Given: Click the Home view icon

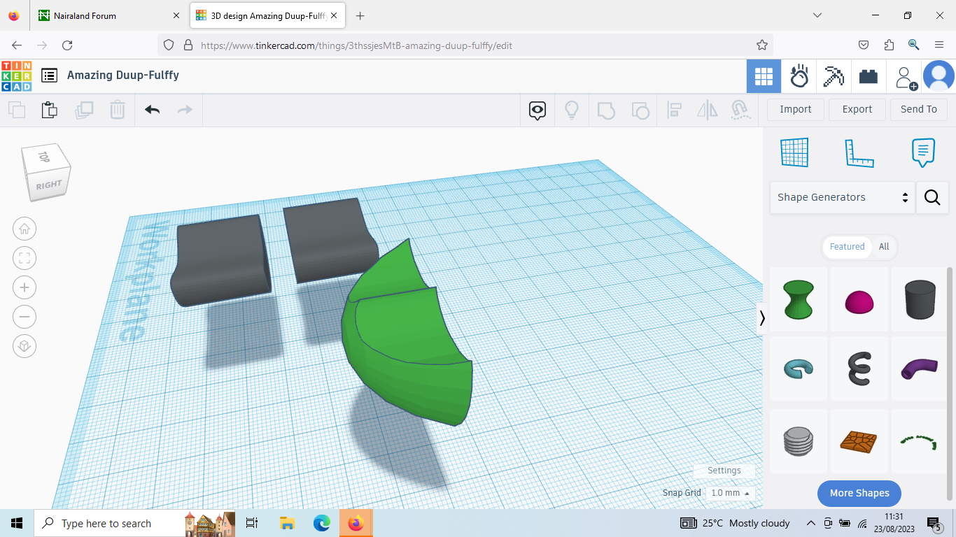Looking at the screenshot, I should click(x=24, y=229).
